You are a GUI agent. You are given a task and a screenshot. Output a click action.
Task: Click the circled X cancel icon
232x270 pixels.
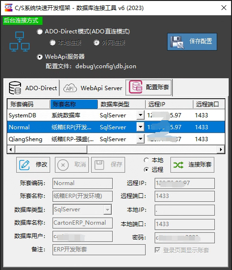click(63, 165)
